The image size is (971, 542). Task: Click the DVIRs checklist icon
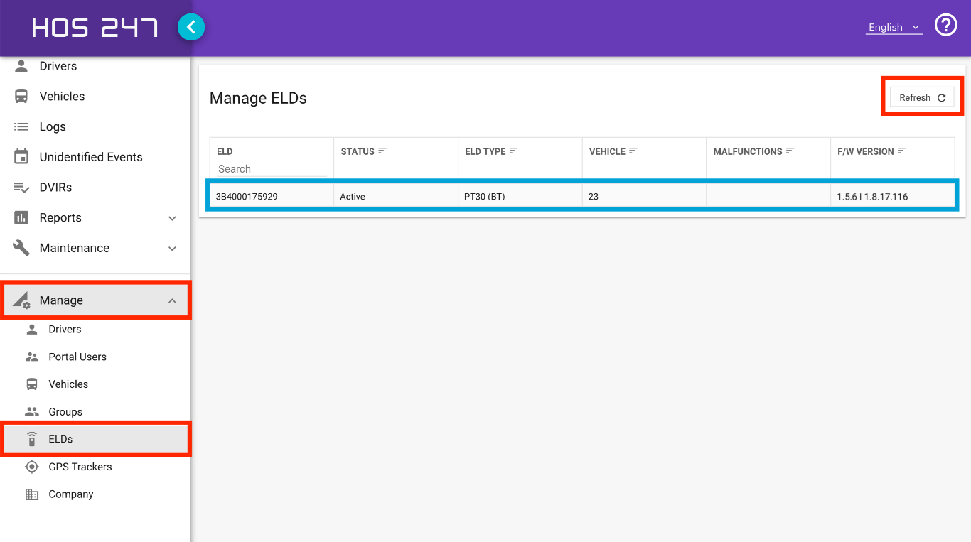click(21, 188)
